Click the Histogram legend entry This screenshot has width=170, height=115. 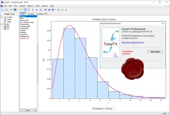click(98, 108)
